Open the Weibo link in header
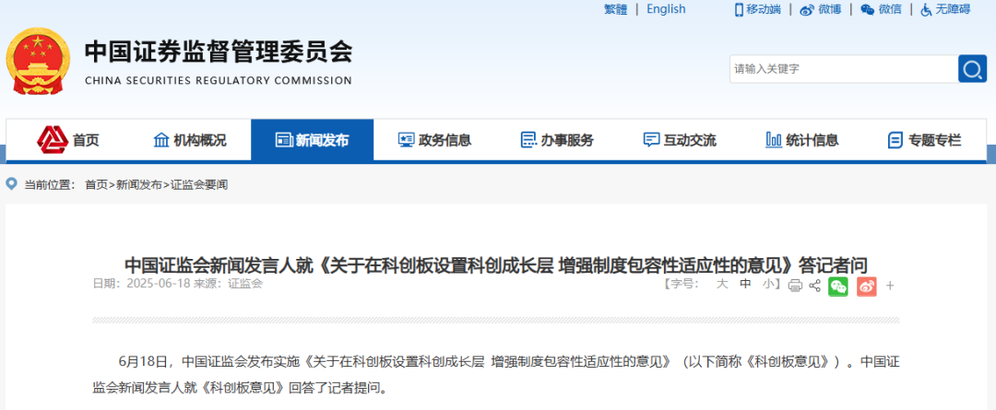This screenshot has height=410, width=996. (x=820, y=9)
